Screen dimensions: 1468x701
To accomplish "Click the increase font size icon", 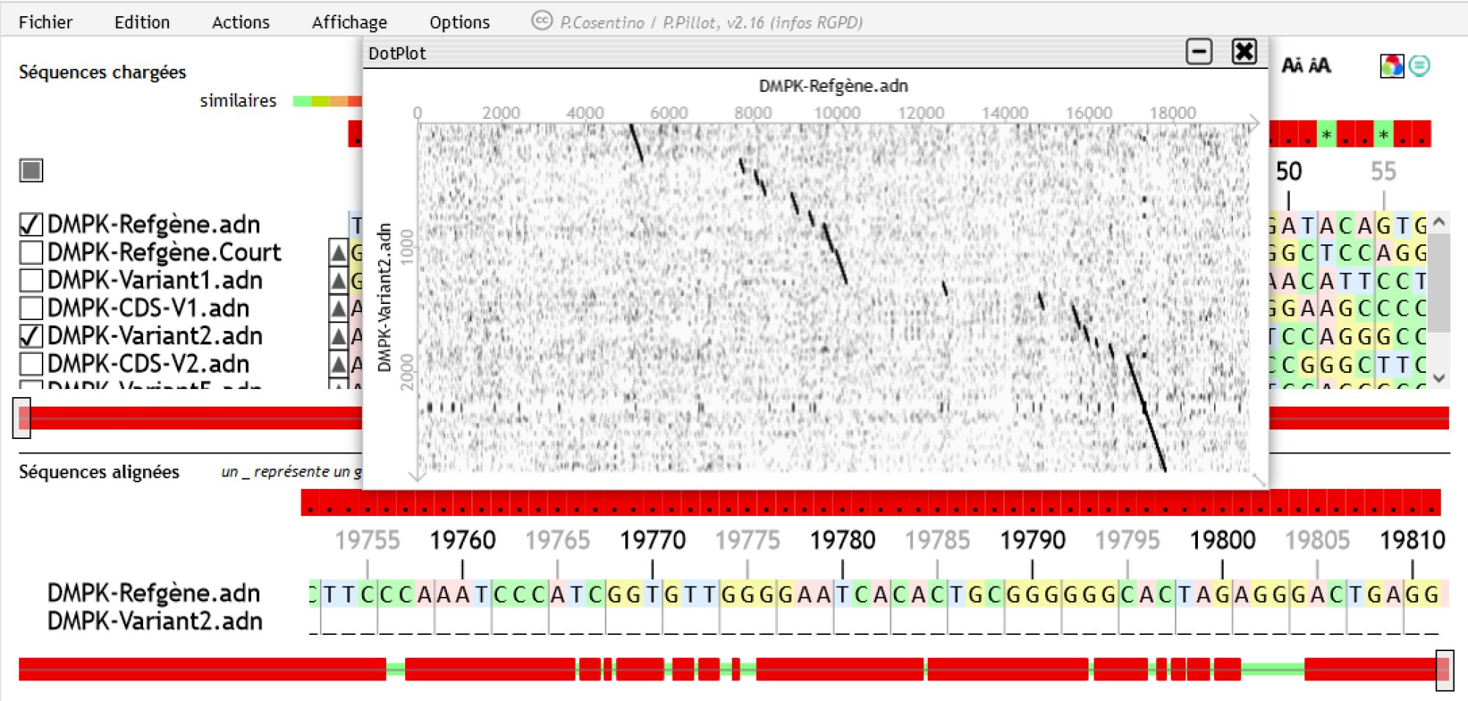I will (1320, 66).
